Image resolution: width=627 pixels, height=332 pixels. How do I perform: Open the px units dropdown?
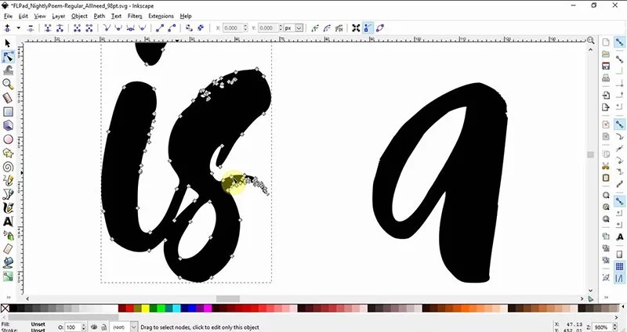[x=299, y=28]
